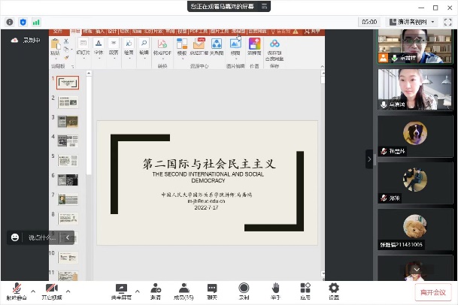Image resolution: width=458 pixels, height=305 pixels.
Task: Open the 聊天 chat panel
Action: pos(213,290)
